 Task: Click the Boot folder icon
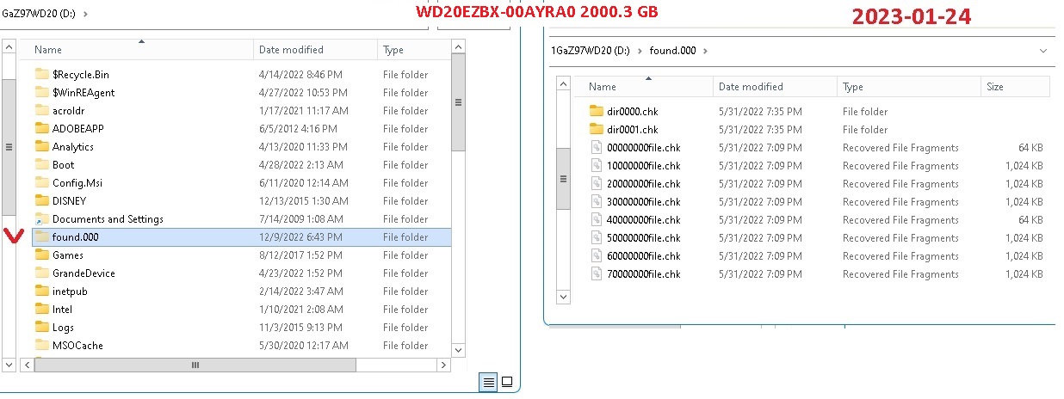tap(42, 165)
